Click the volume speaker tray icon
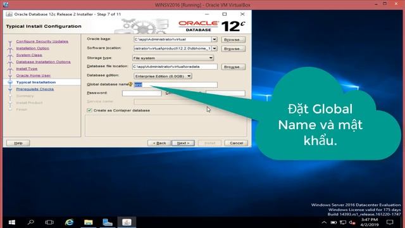Viewport: 405px width, 228px height. point(352,222)
